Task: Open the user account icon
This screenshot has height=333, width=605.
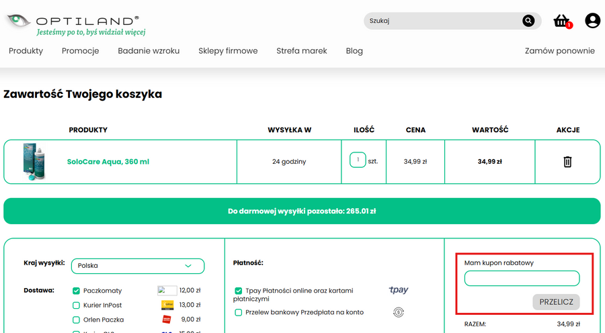Action: [592, 21]
